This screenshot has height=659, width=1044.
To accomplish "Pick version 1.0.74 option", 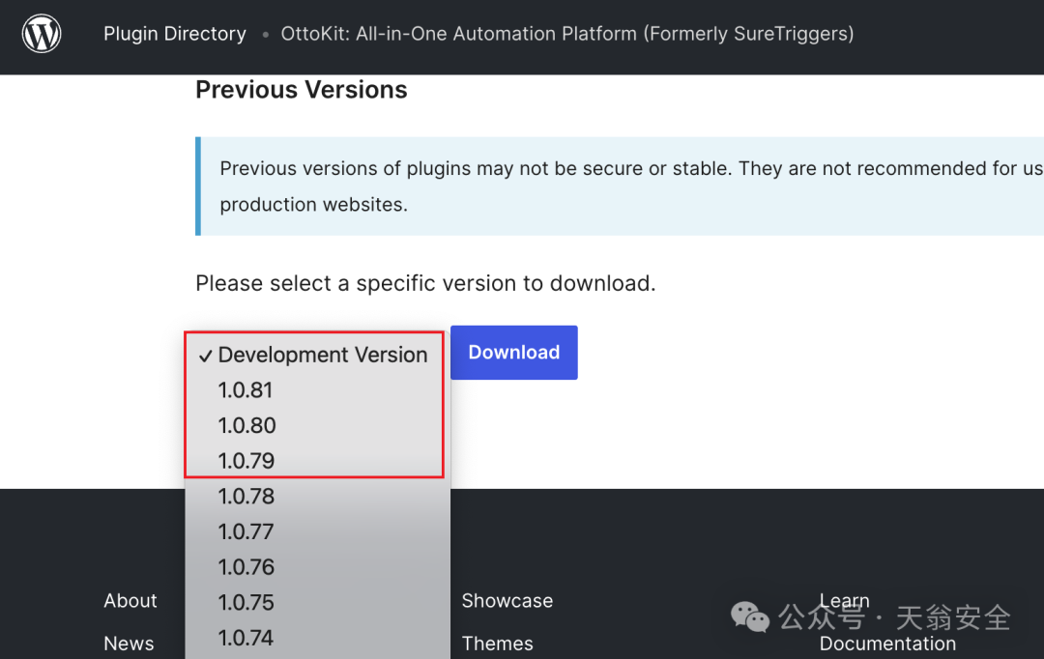I will (x=318, y=637).
